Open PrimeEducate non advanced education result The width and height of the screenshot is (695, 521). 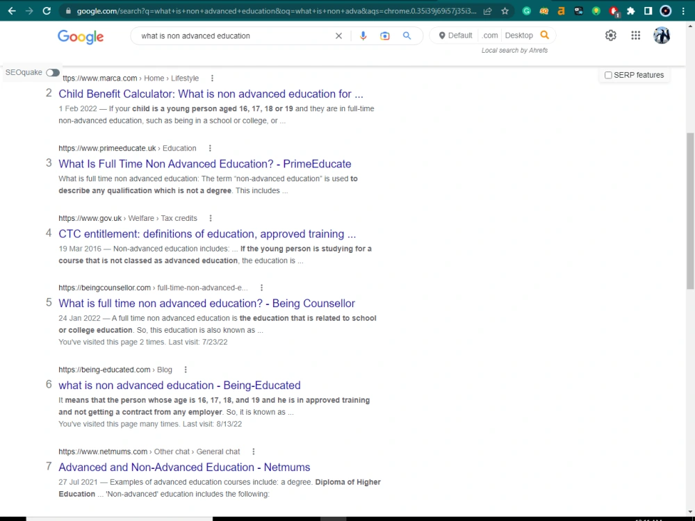coord(205,164)
